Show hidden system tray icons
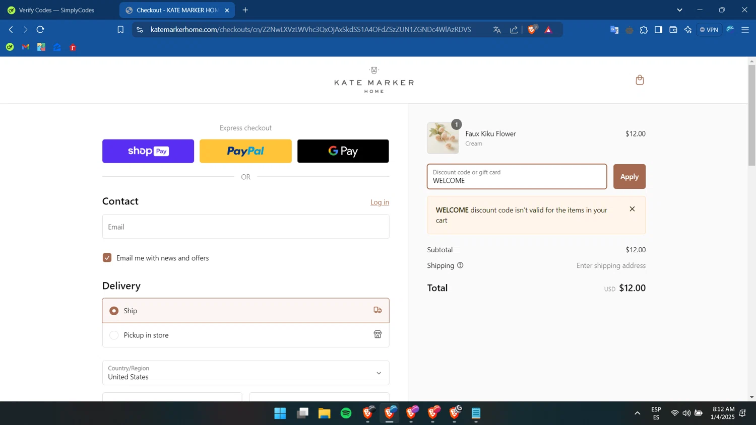The height and width of the screenshot is (425, 756). pos(638,413)
